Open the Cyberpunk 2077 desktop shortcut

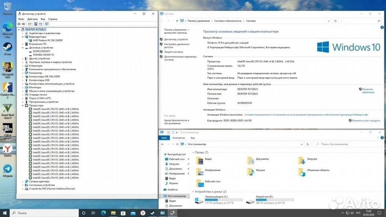[x=8, y=70]
